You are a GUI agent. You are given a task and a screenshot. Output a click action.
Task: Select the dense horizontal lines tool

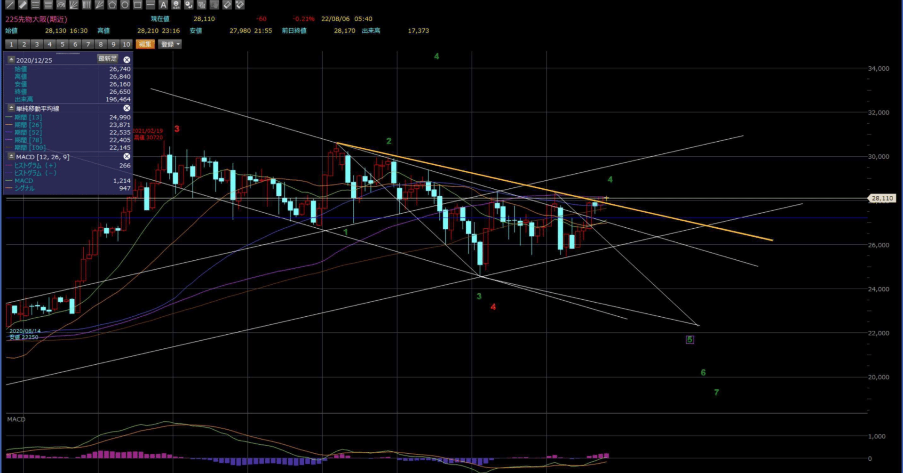point(48,5)
